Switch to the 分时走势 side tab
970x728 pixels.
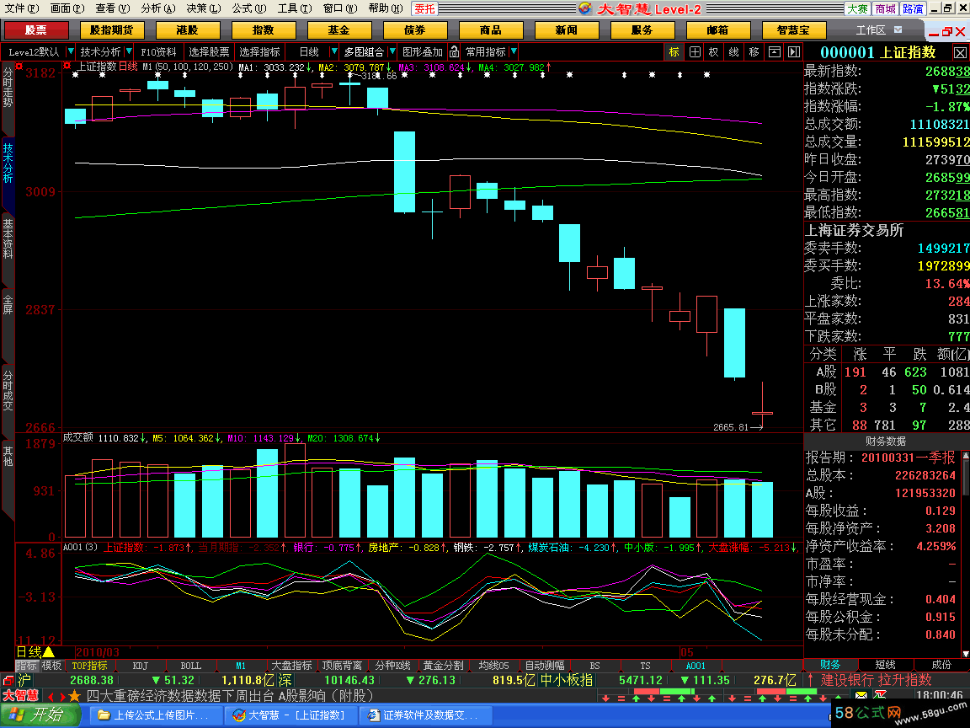pos(8,88)
